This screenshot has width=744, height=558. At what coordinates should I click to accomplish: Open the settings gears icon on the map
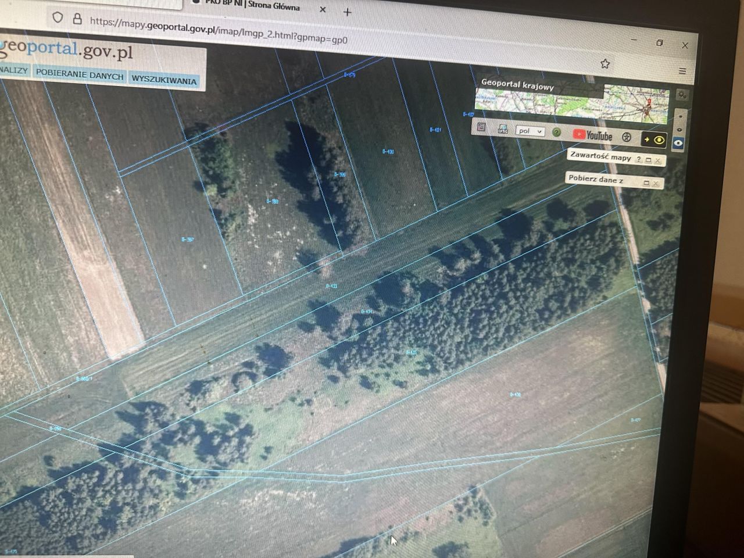(x=682, y=95)
